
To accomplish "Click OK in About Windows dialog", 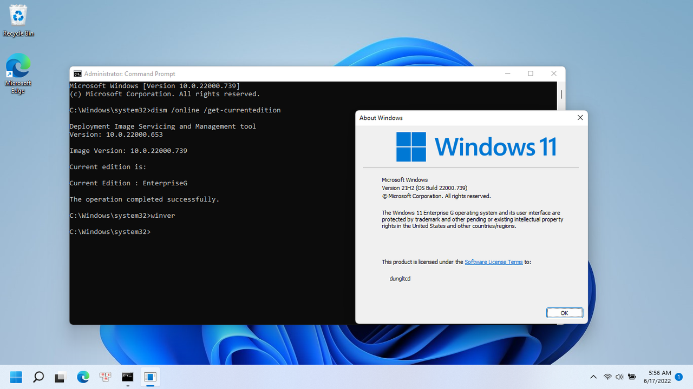I will point(564,313).
